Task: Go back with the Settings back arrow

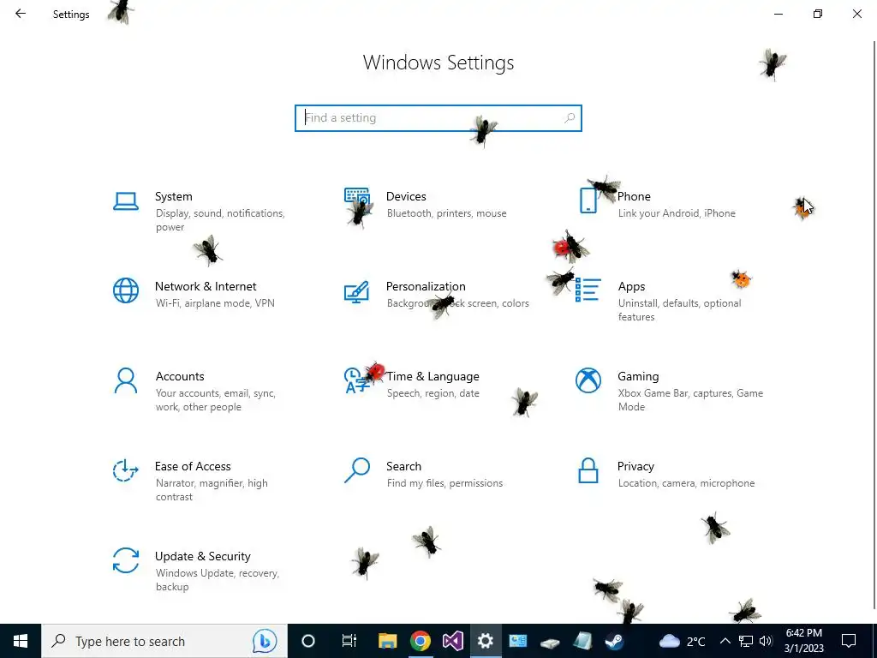Action: (x=21, y=14)
